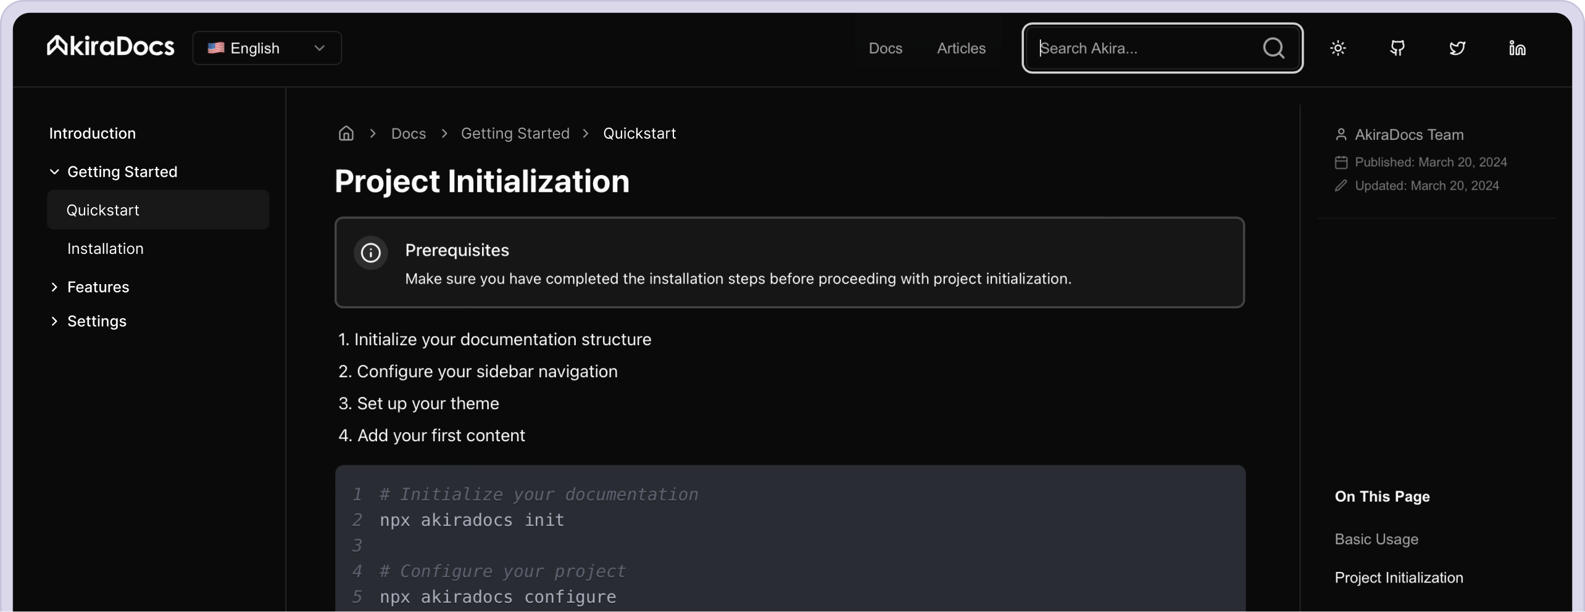
Task: Open Introduction in the sidebar
Action: click(93, 133)
